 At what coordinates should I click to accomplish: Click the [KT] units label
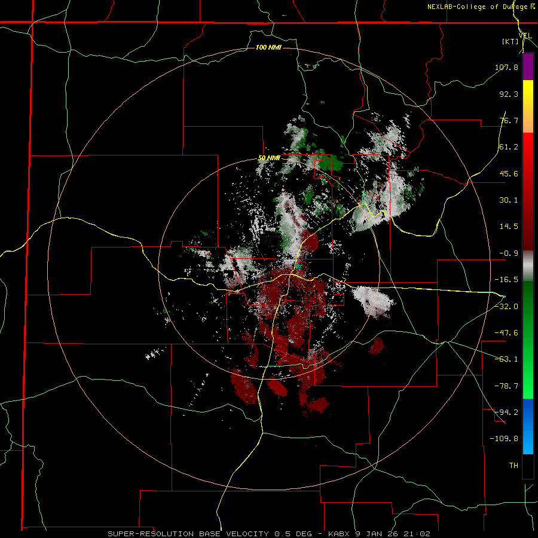[x=511, y=41]
